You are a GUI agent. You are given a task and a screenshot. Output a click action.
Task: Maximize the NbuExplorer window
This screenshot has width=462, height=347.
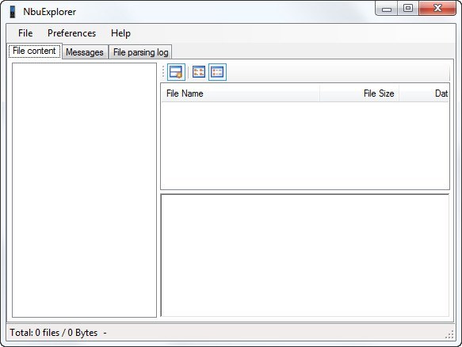click(408, 8)
